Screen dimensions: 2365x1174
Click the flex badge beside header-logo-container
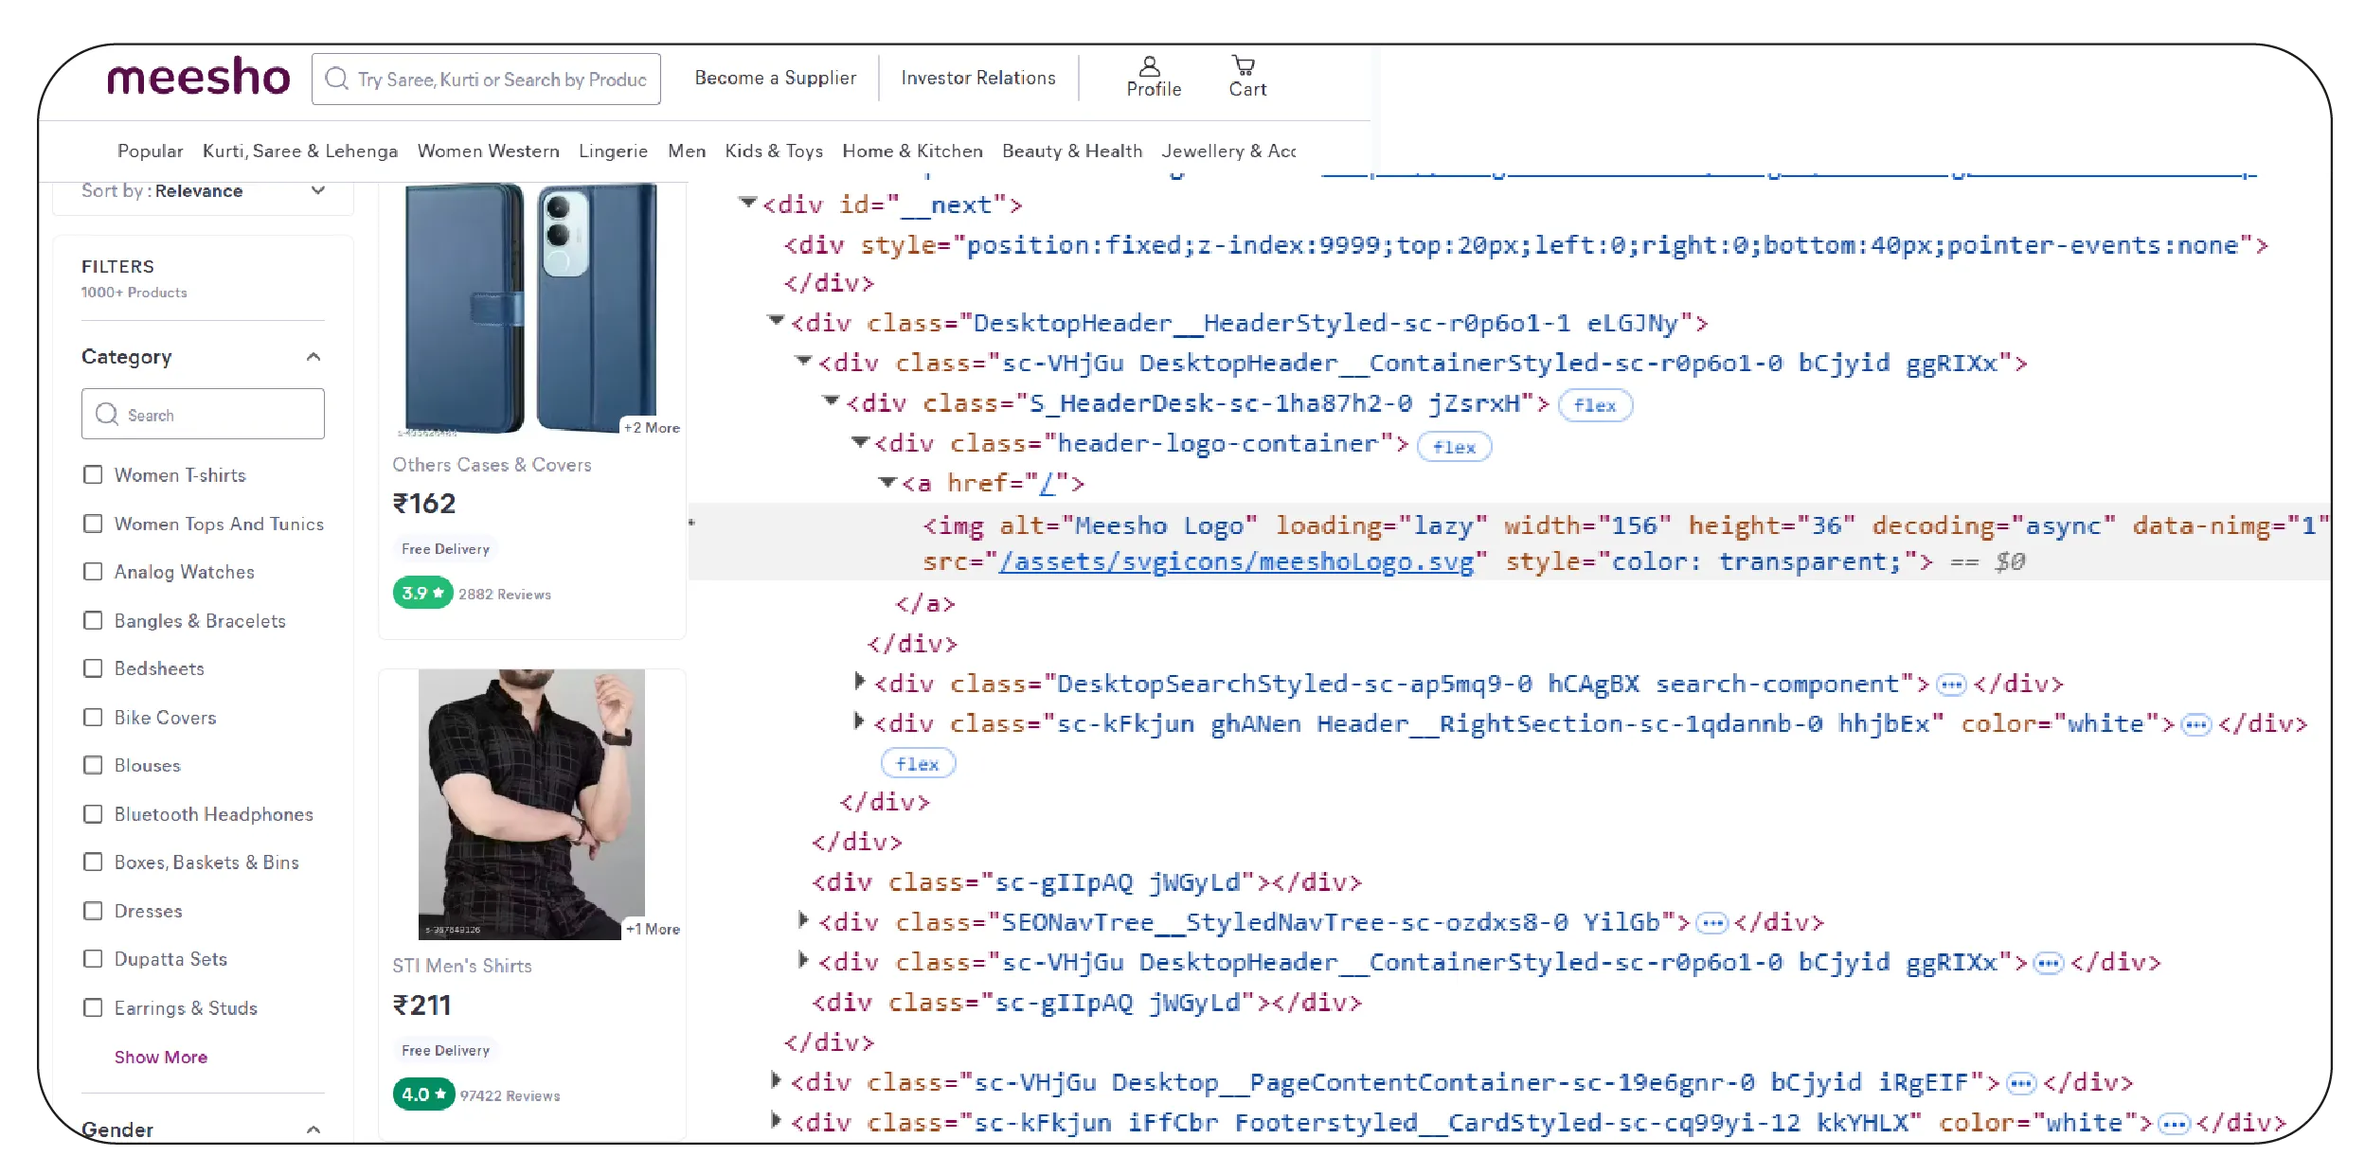coord(1453,447)
